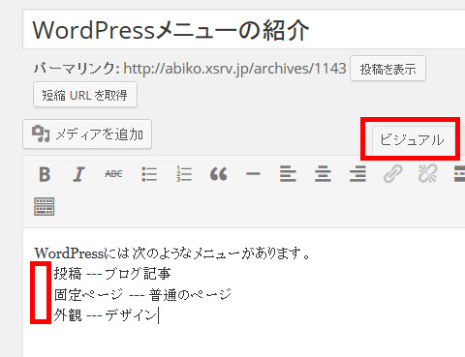Apply strikethrough with ABC icon
465x357 pixels.
click(x=113, y=174)
